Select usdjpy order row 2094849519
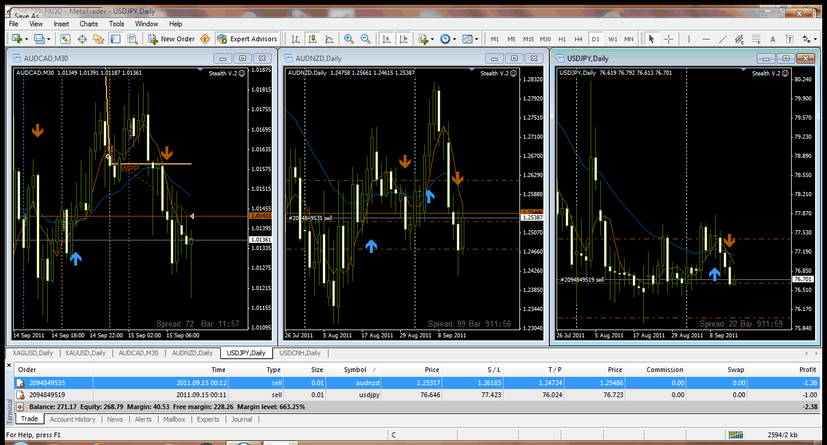This screenshot has width=827, height=445. coord(417,395)
